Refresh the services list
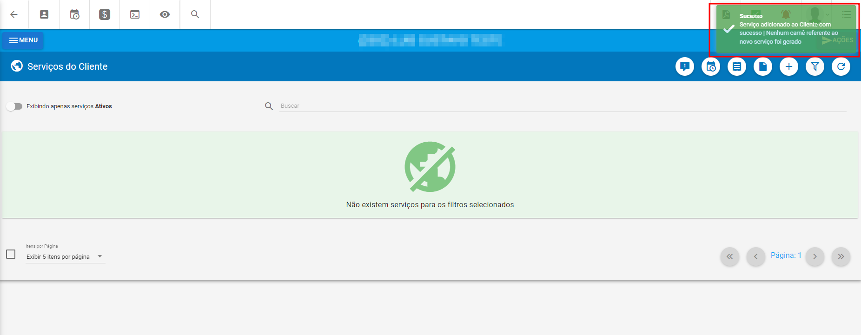 pyautogui.click(x=841, y=66)
